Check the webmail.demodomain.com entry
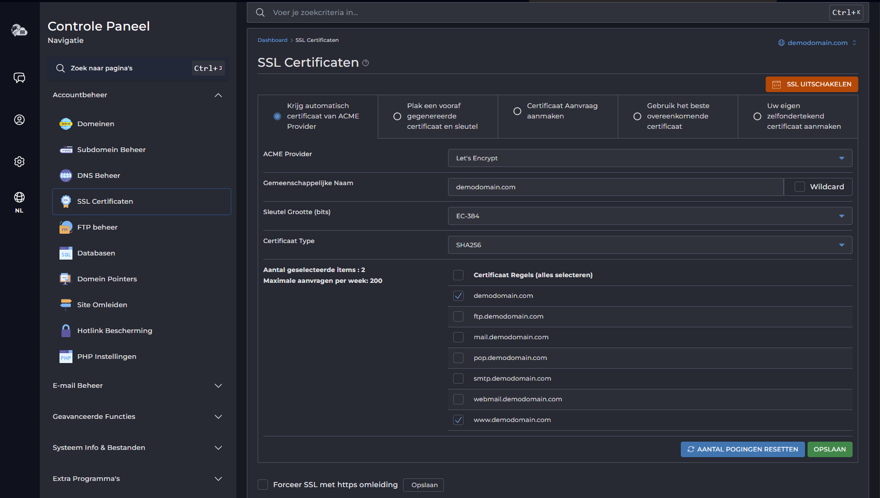 point(458,399)
